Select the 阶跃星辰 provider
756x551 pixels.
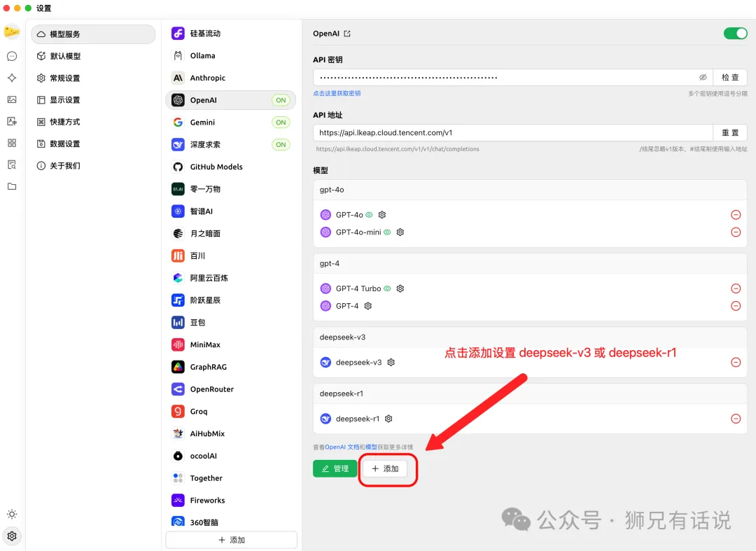230,300
